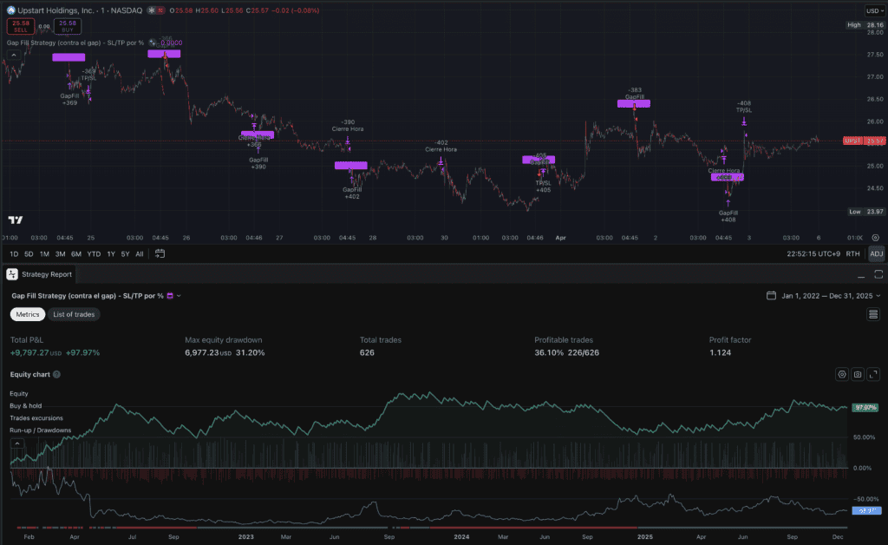Click the Strategy Report panel icon

[12, 274]
